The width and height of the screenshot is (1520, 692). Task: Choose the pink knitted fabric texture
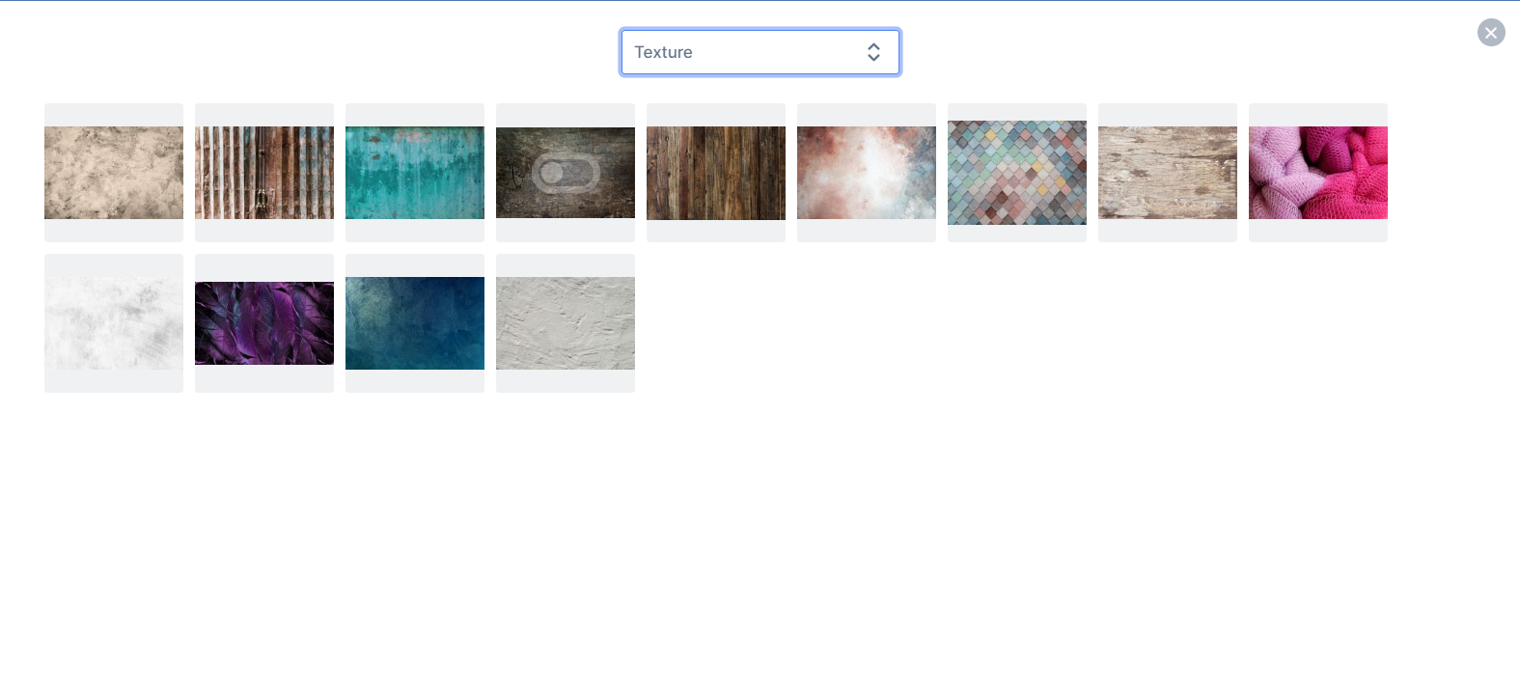1318,173
